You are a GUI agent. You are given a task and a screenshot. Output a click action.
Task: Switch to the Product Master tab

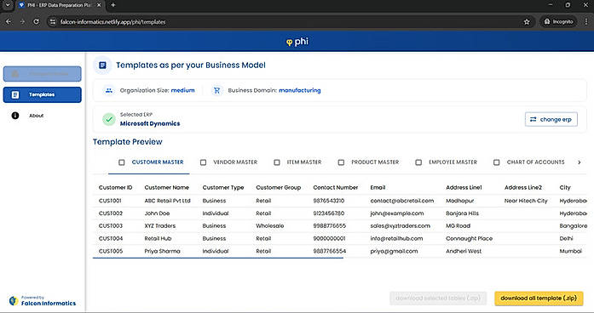coord(375,162)
